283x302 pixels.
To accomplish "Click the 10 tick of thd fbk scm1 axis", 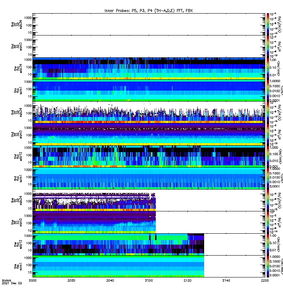I will pos(30,184).
